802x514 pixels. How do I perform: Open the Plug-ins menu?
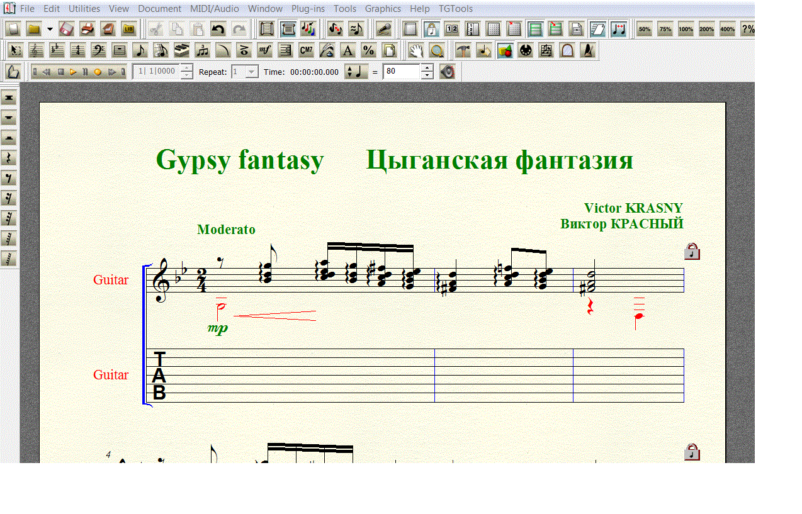[308, 9]
